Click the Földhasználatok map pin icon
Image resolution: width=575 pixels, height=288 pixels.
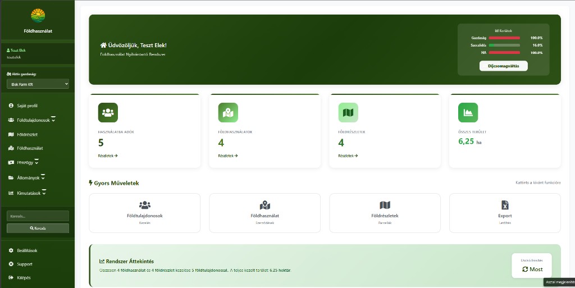point(228,112)
